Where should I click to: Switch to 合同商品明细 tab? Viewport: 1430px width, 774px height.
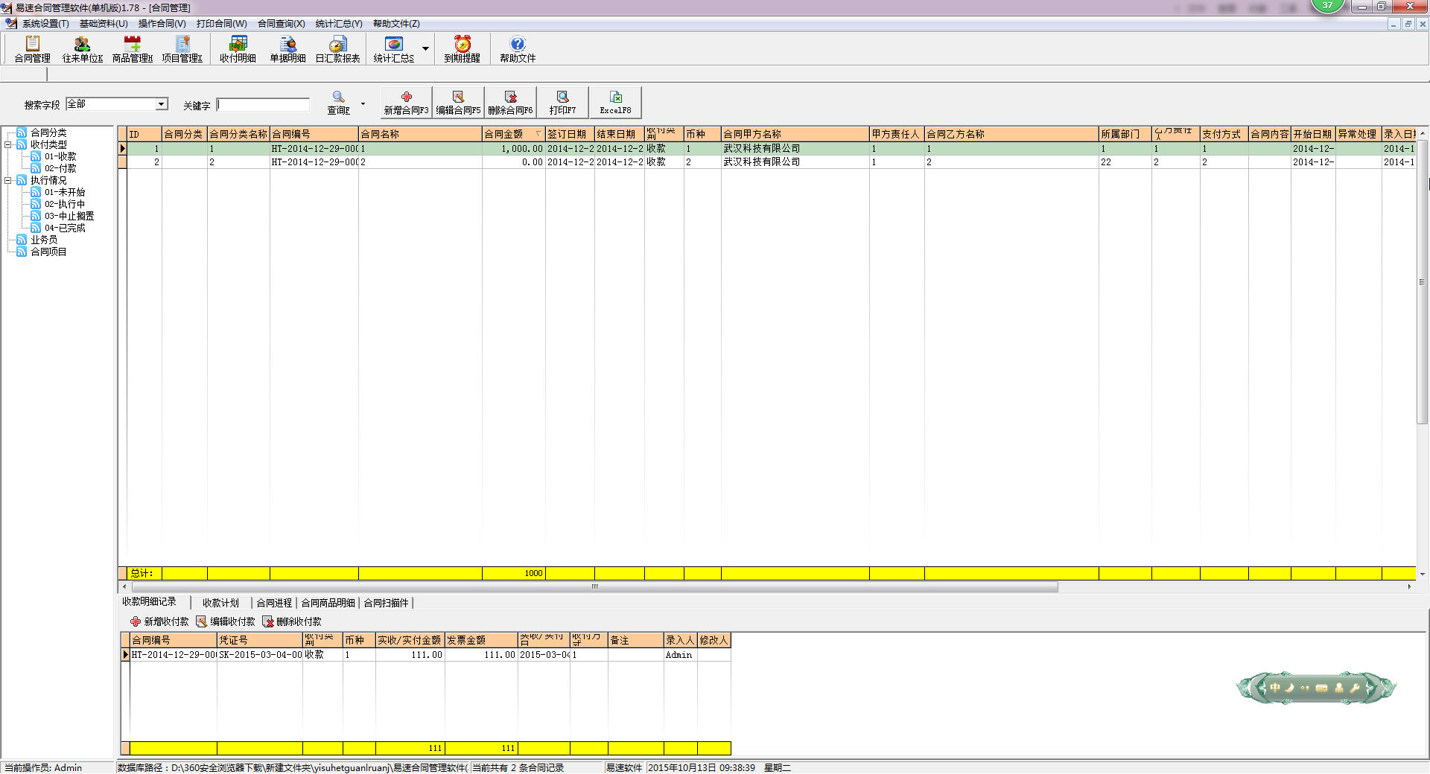328,603
